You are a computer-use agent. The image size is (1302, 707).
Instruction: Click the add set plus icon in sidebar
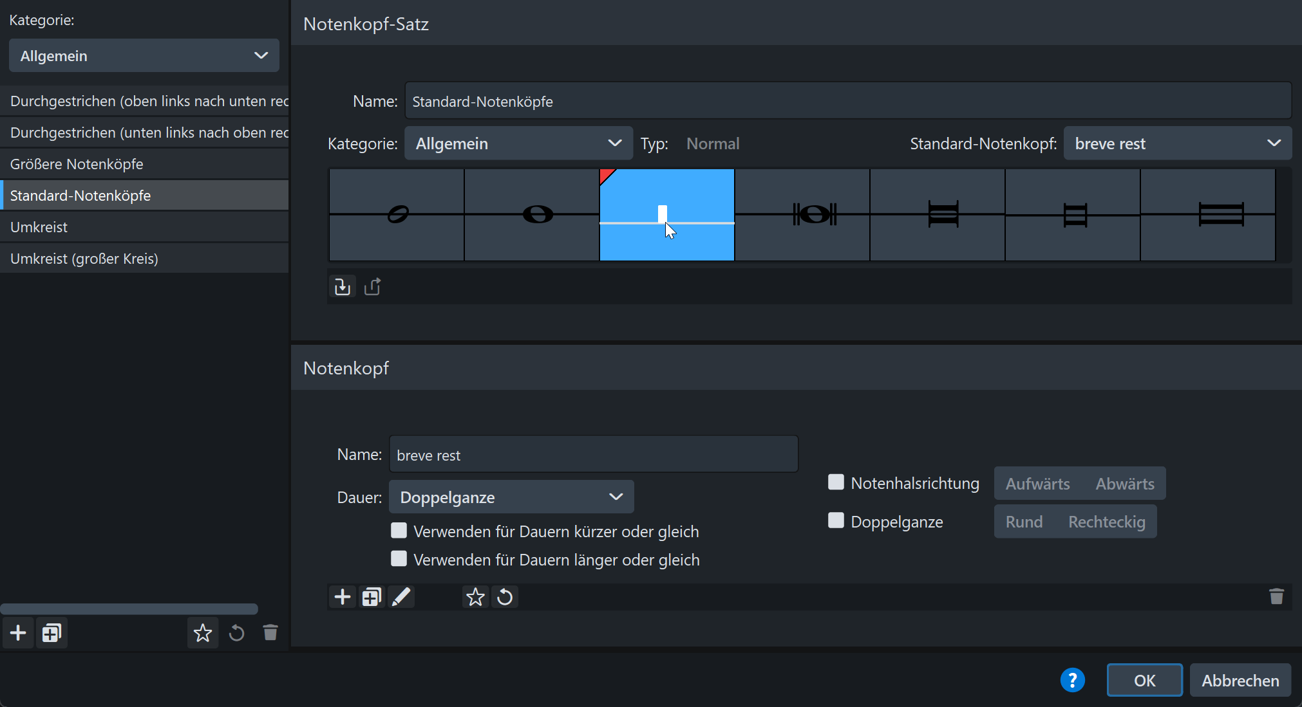18,633
